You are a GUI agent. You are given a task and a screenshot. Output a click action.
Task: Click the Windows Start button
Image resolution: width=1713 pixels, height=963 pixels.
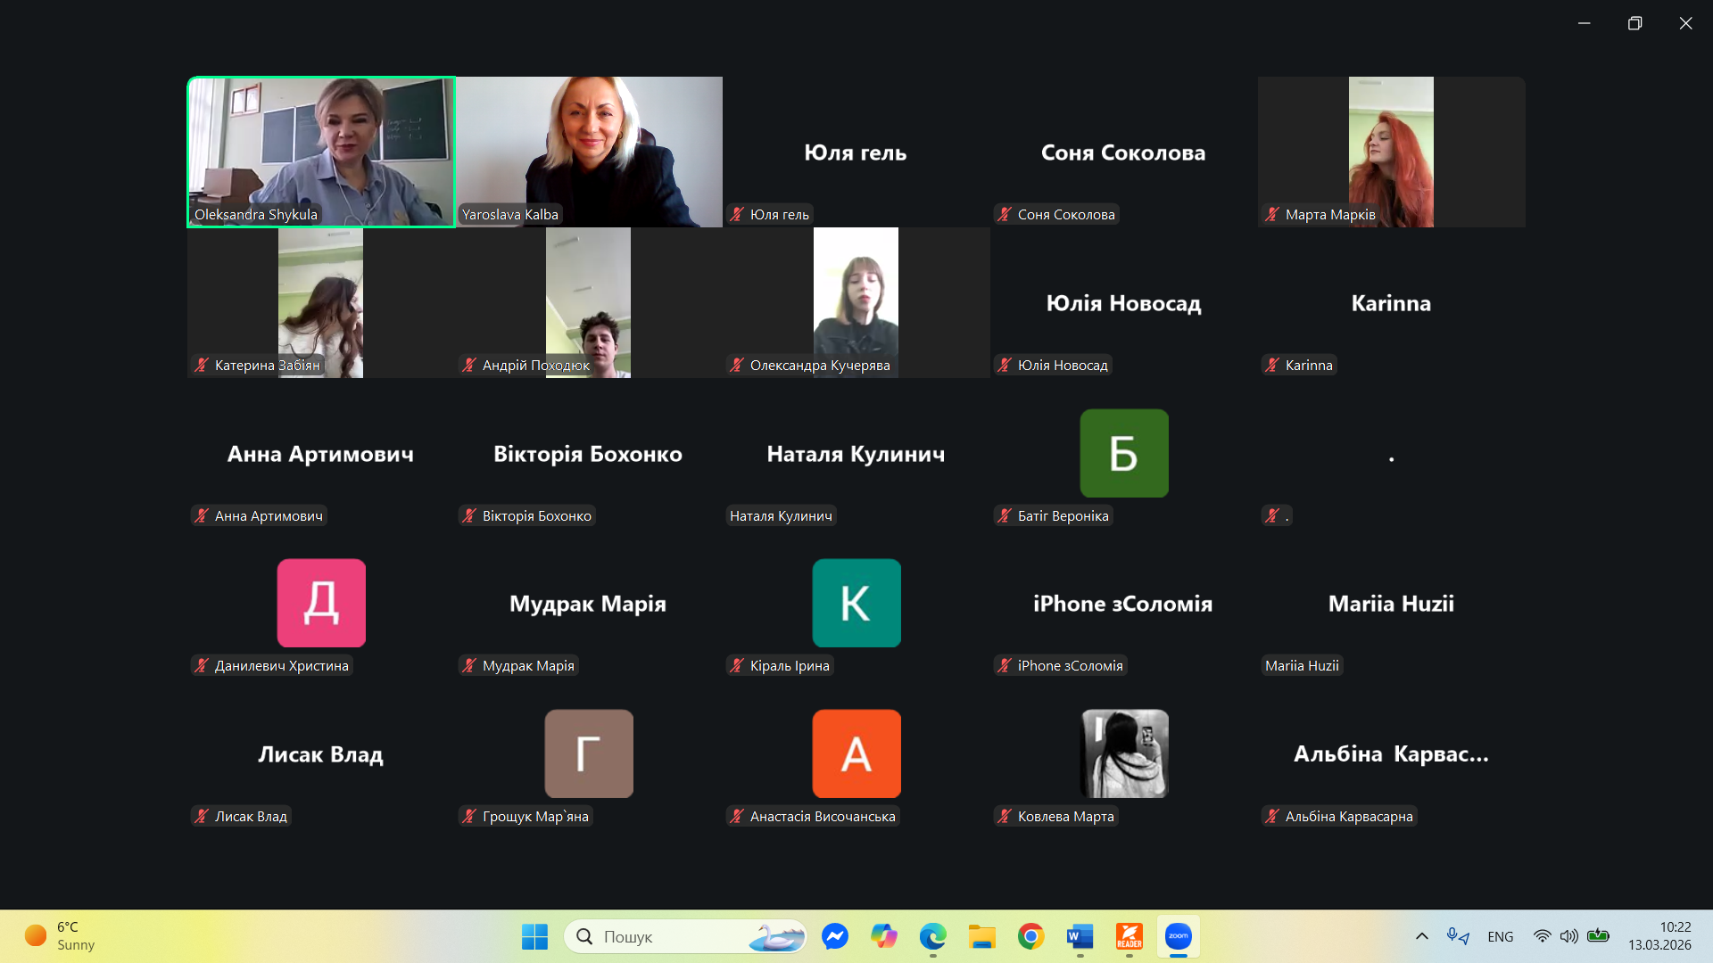(534, 936)
